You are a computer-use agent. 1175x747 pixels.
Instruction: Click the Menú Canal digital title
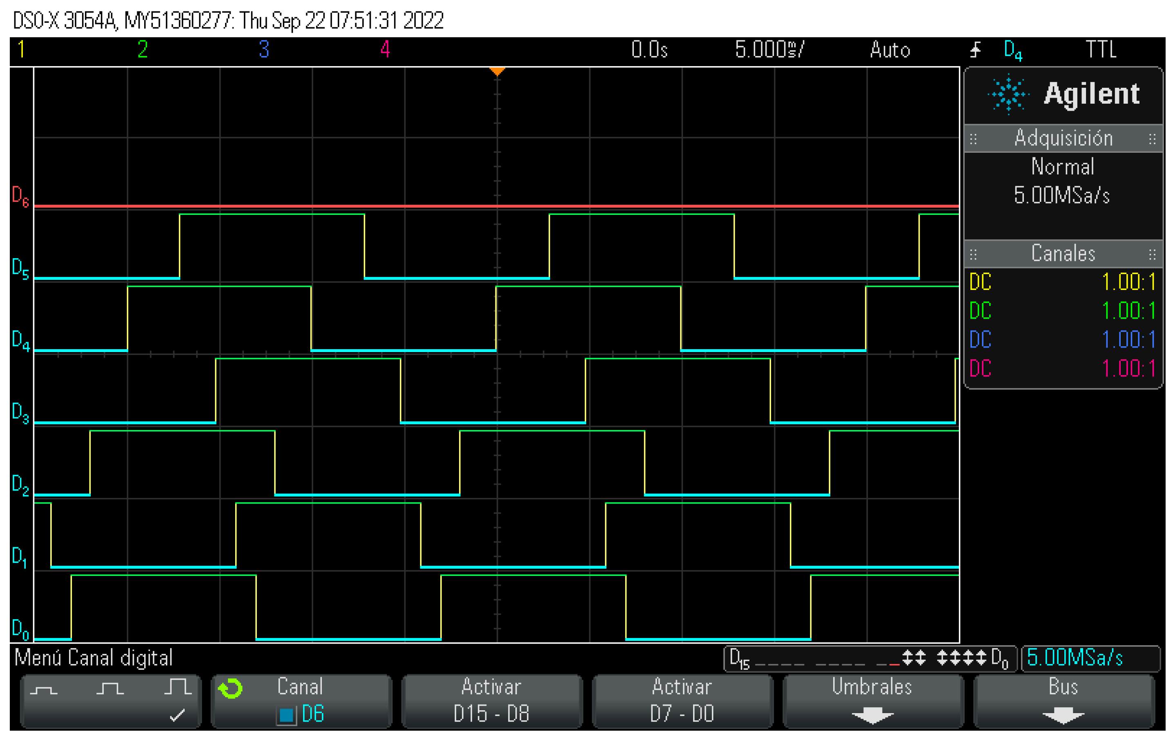click(x=93, y=658)
